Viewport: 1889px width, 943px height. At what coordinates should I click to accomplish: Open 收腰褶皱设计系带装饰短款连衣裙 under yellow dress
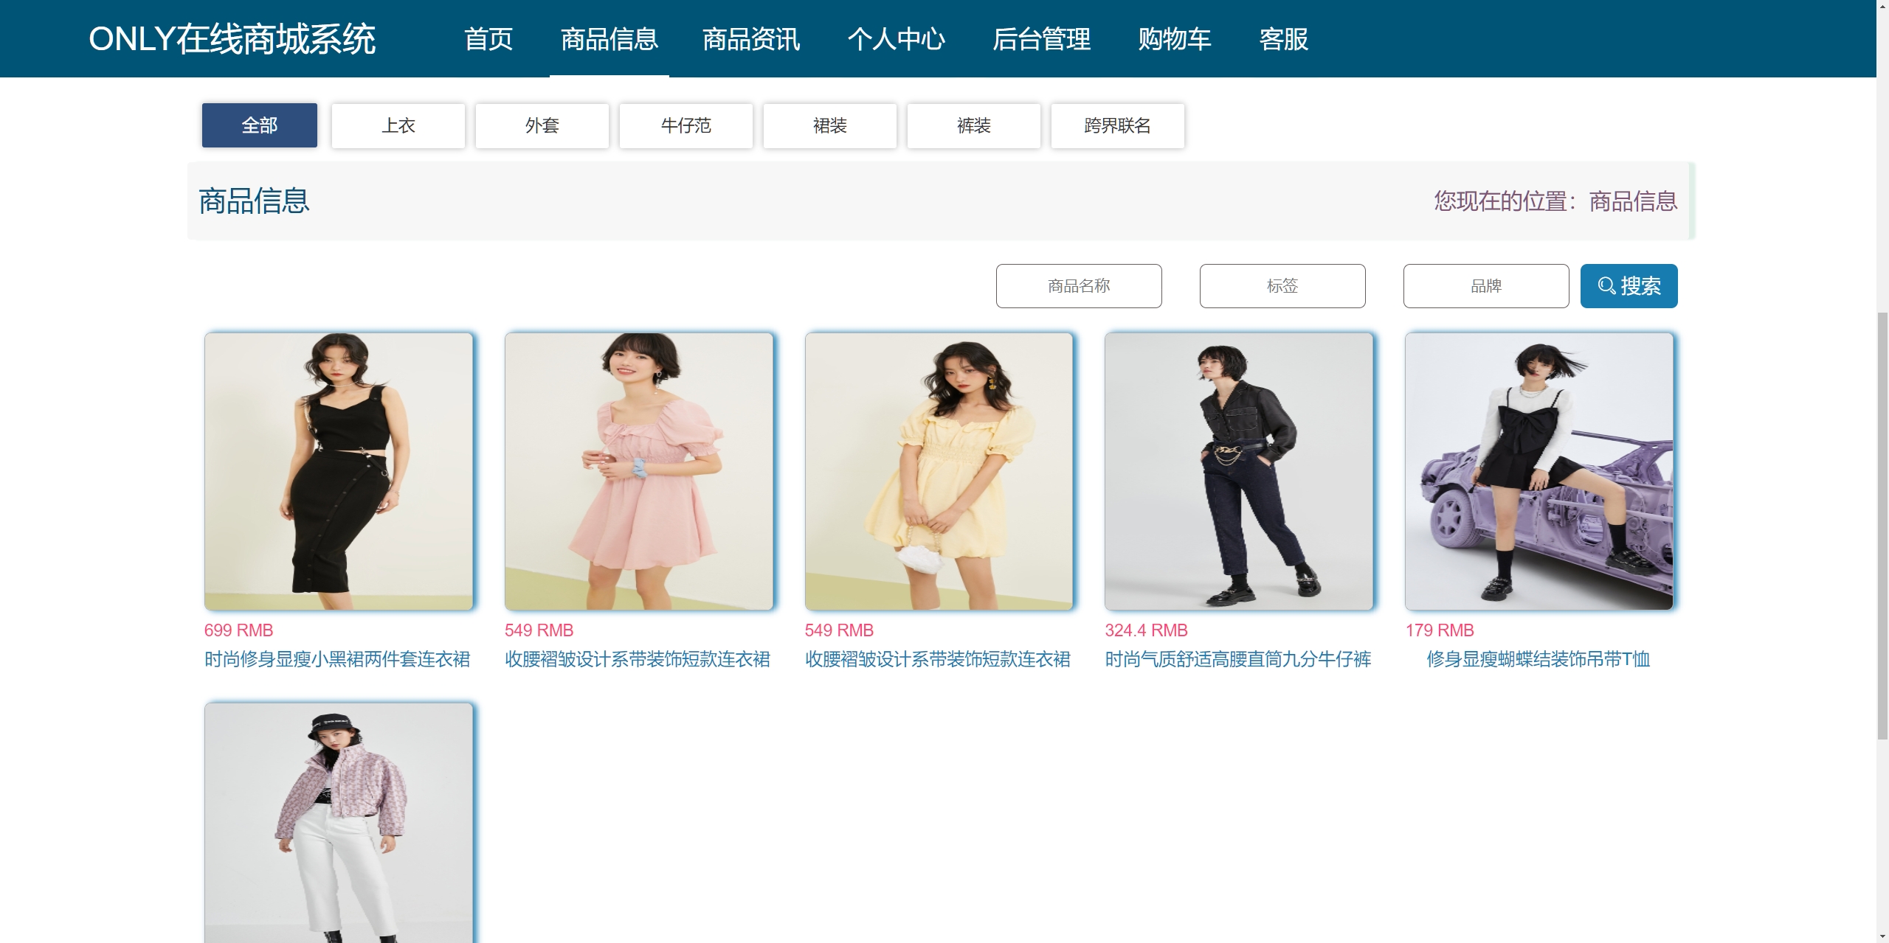(x=938, y=659)
